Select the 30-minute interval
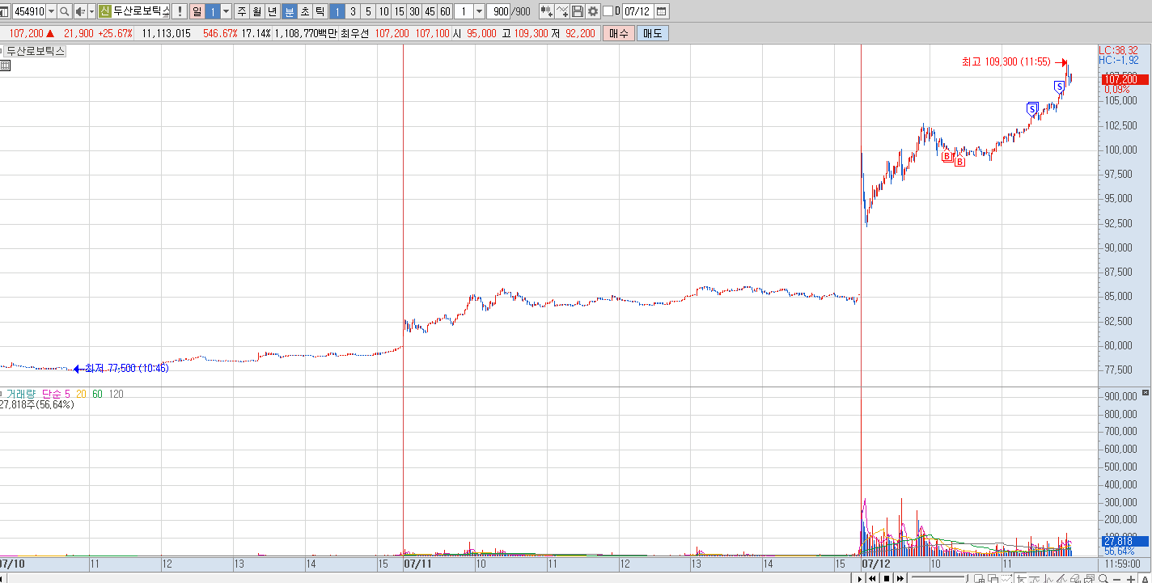Image resolution: width=1152 pixels, height=583 pixels. [414, 11]
